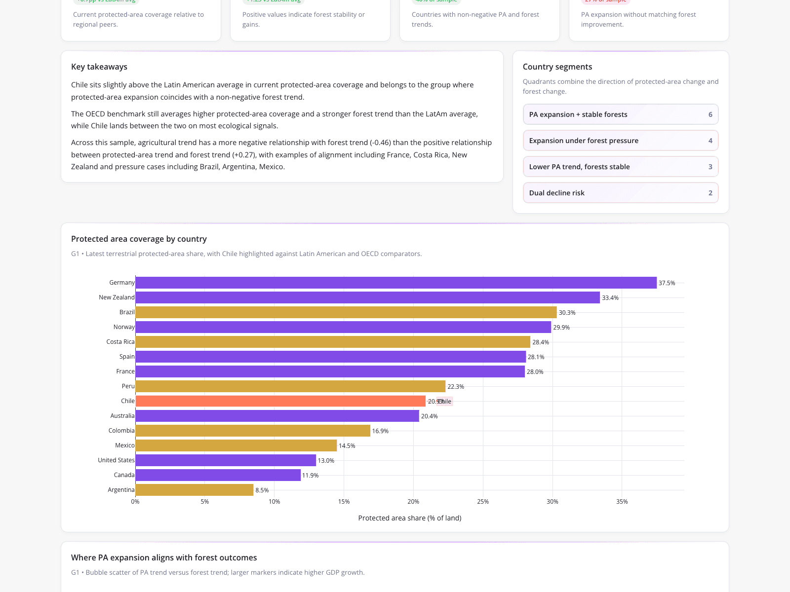Click the 'Norway' y-axis label
The height and width of the screenshot is (592, 790).
(x=124, y=327)
